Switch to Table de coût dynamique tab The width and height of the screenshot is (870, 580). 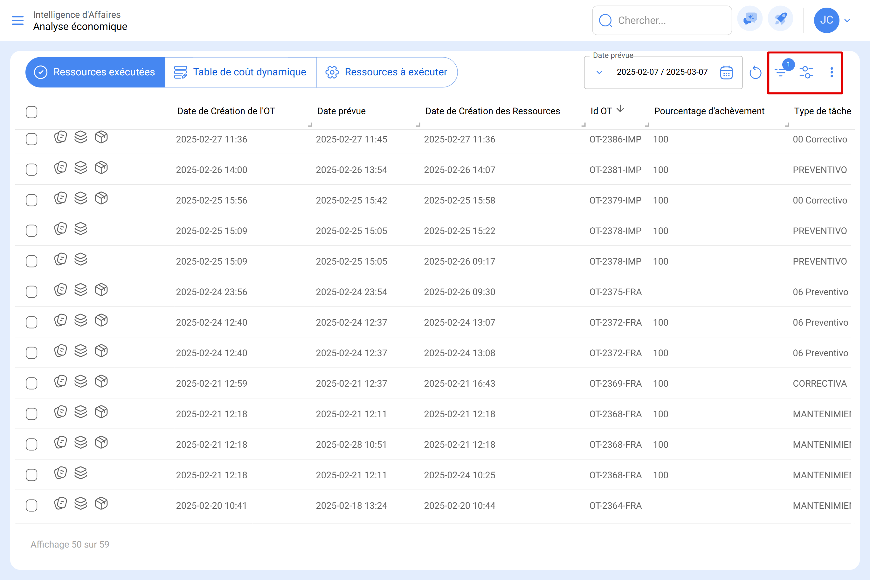click(x=241, y=72)
